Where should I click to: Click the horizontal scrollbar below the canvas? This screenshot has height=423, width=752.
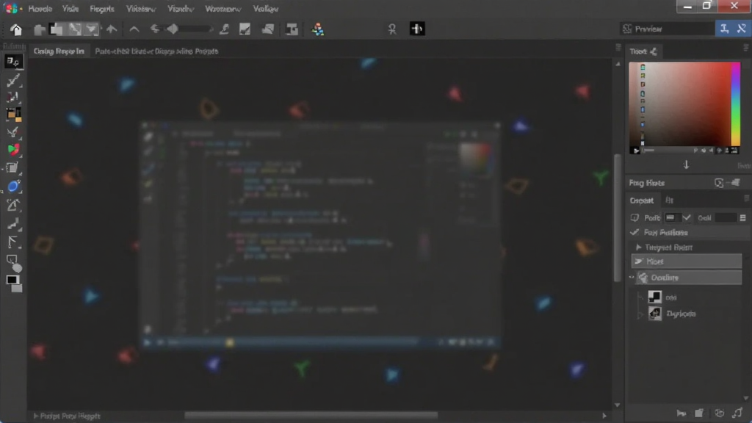pyautogui.click(x=311, y=416)
